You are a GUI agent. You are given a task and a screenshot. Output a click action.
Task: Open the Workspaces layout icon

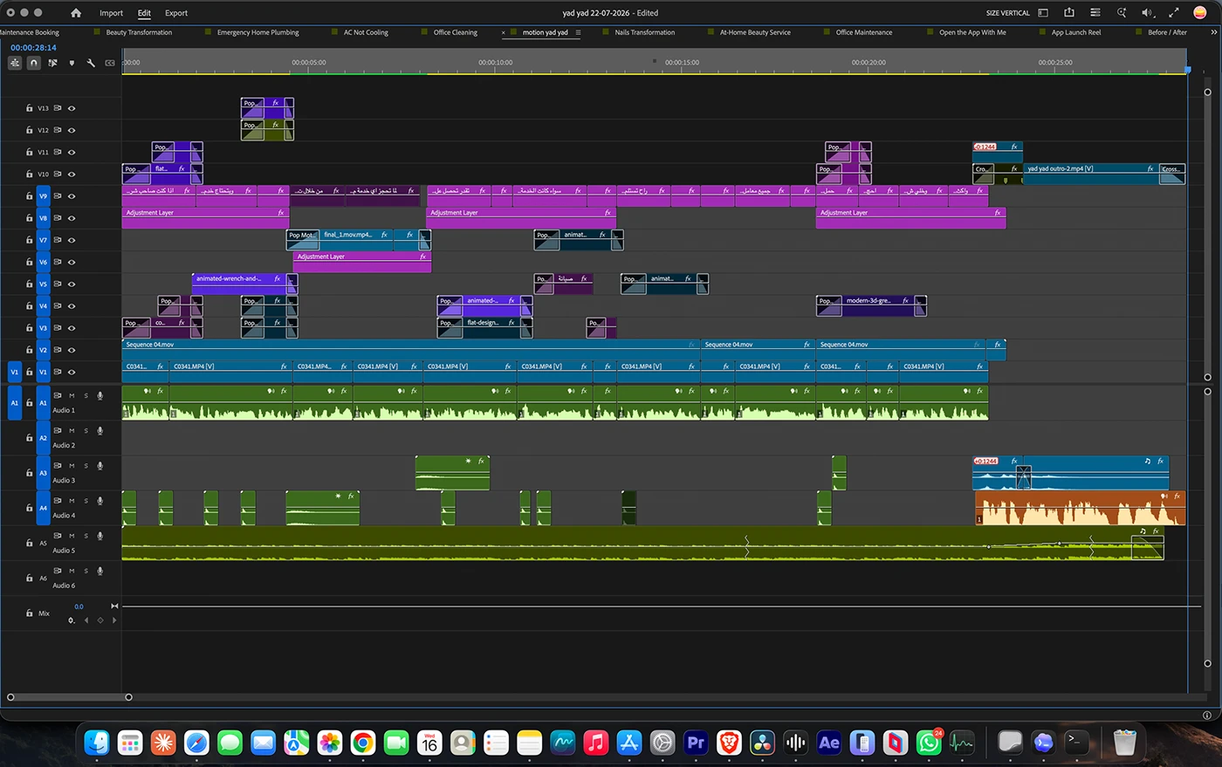(1043, 13)
